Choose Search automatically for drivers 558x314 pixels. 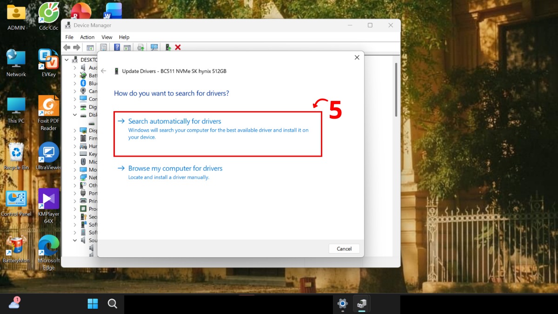(x=218, y=134)
